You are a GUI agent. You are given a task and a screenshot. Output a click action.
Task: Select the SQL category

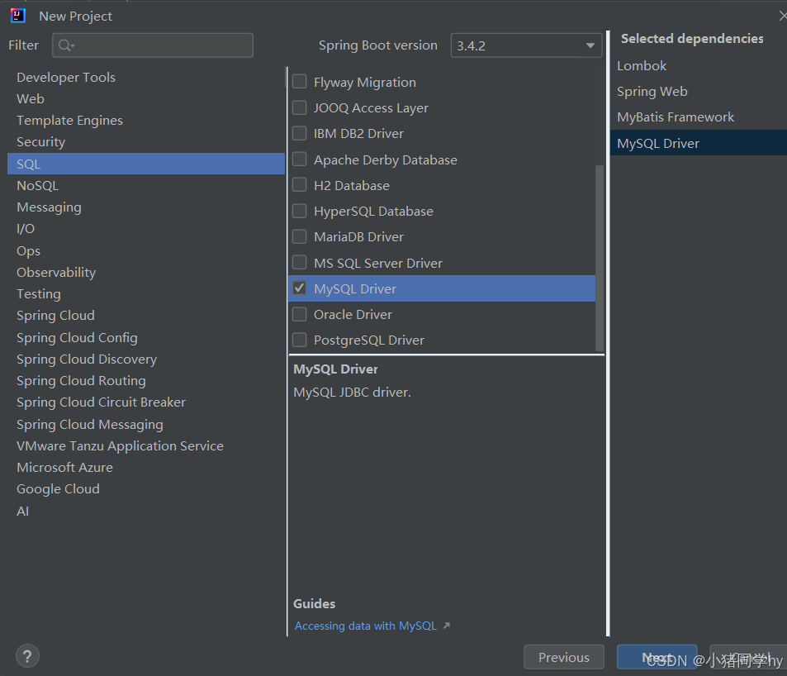click(x=146, y=164)
